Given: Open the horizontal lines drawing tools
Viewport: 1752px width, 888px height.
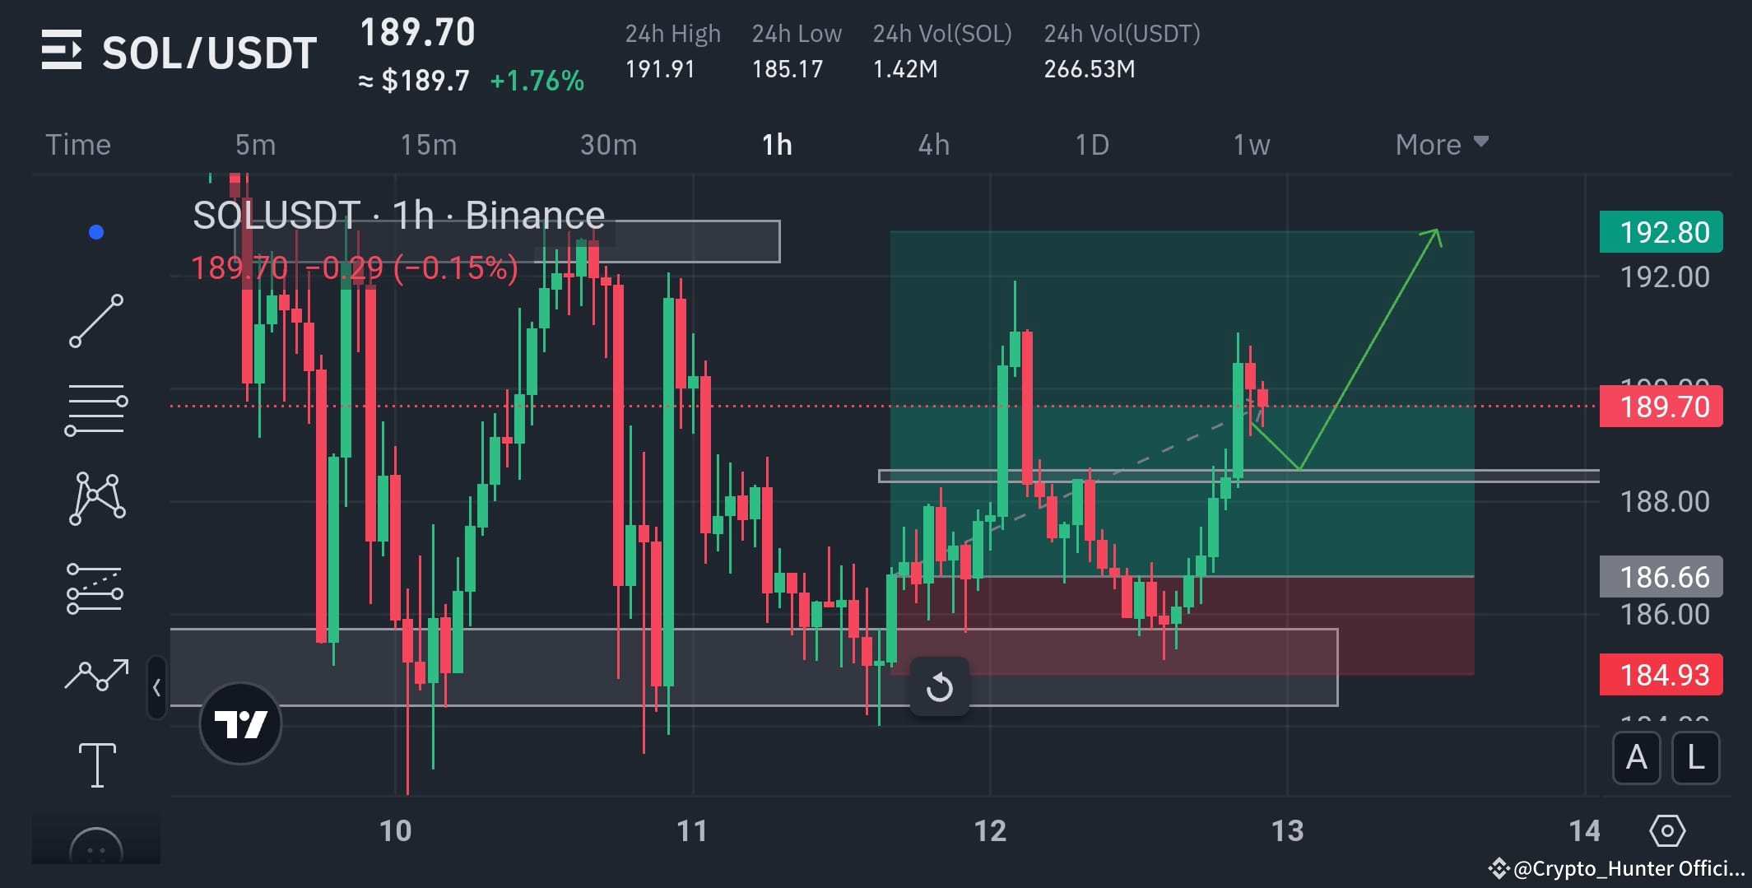Looking at the screenshot, I should [96, 407].
